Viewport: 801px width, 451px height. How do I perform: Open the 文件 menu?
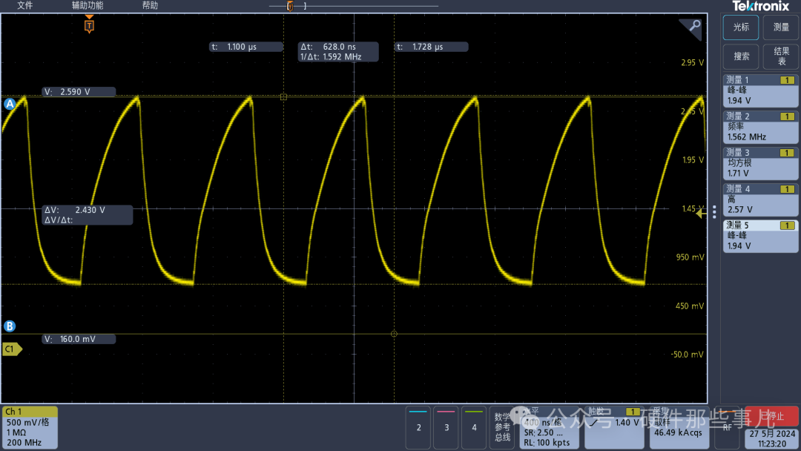(25, 5)
